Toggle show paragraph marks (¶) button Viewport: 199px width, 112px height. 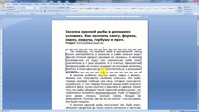pos(68,8)
